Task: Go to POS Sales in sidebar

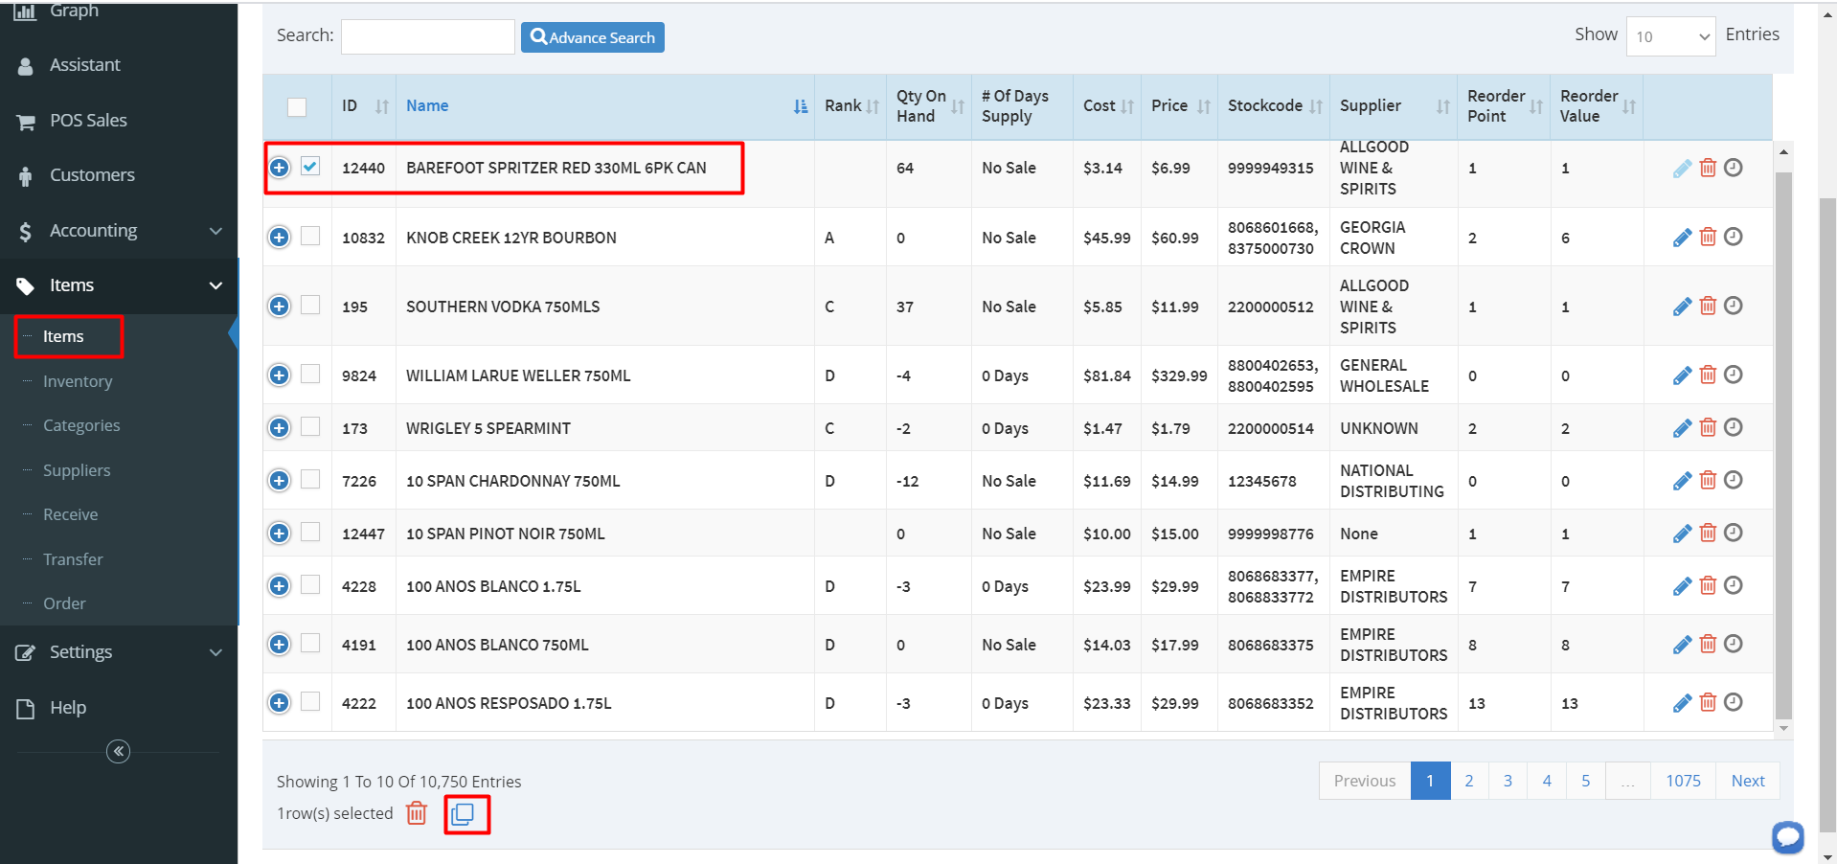Action: [88, 121]
